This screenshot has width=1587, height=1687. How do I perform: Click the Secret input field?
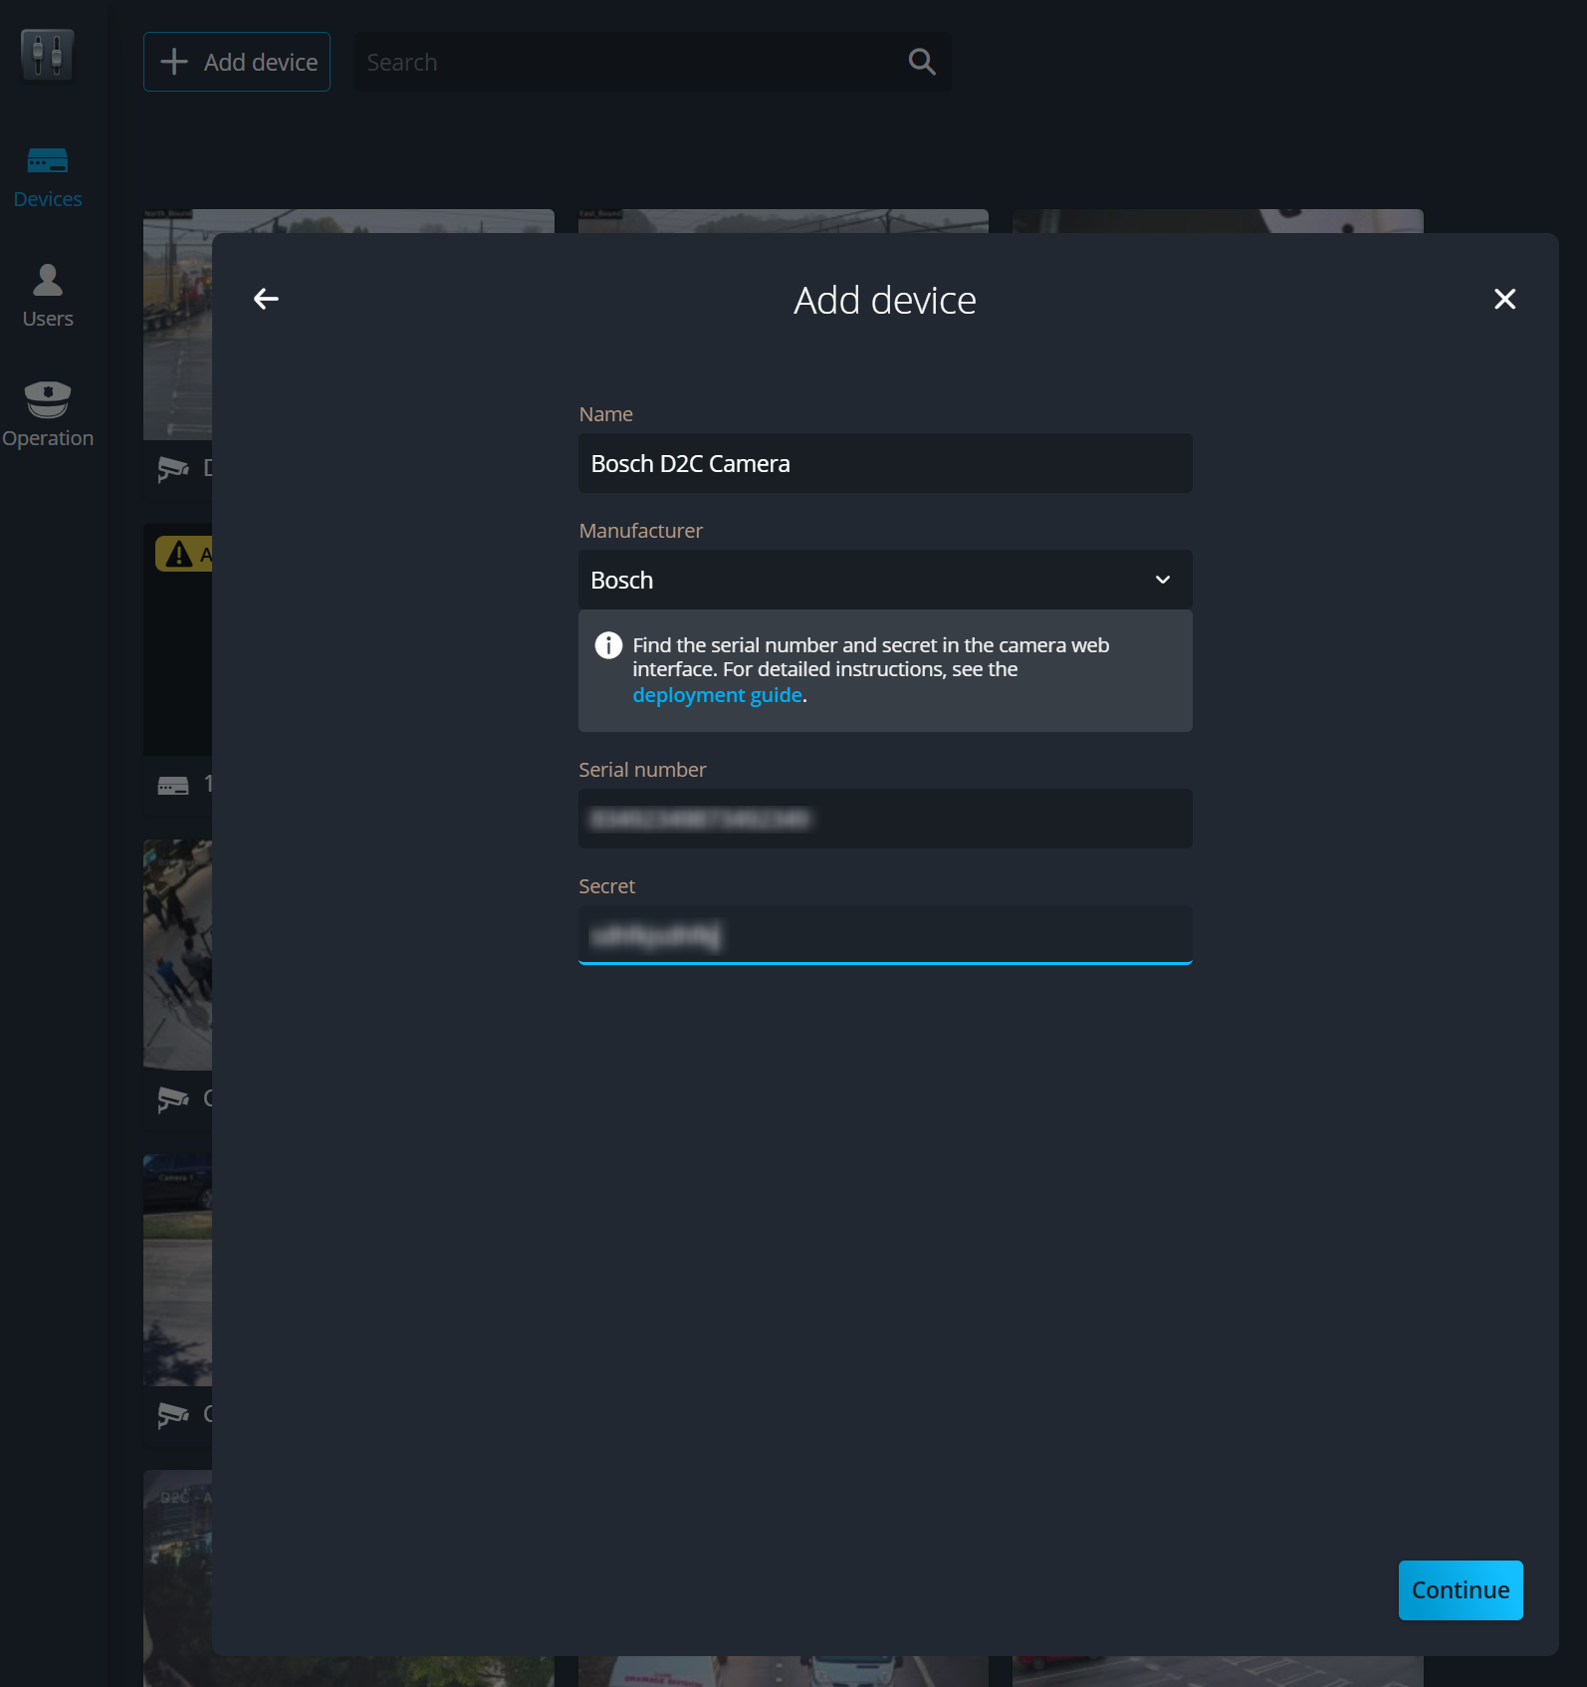tap(885, 935)
